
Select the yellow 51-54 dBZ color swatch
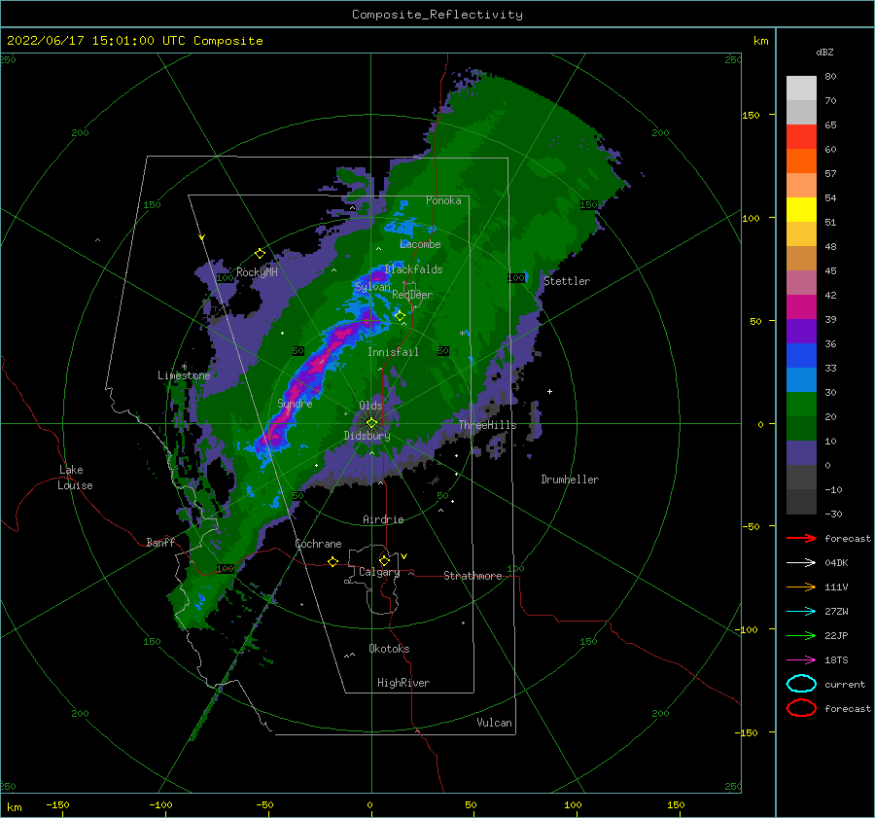pyautogui.click(x=801, y=210)
